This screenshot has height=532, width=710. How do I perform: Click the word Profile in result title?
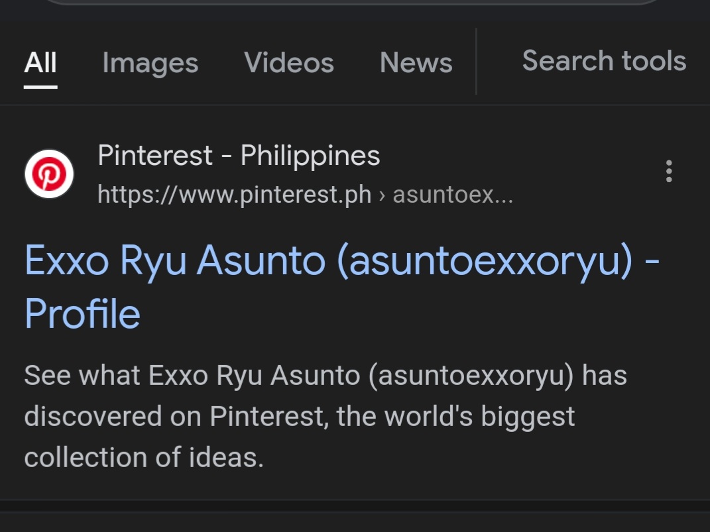pos(82,313)
